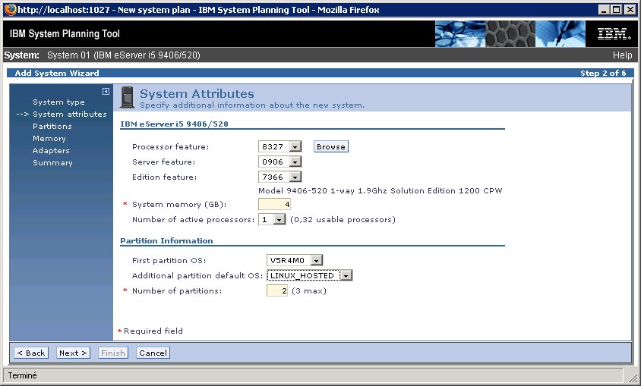This screenshot has height=386, width=641.
Task: Open the Processor feature dropdown
Action: coord(295,146)
